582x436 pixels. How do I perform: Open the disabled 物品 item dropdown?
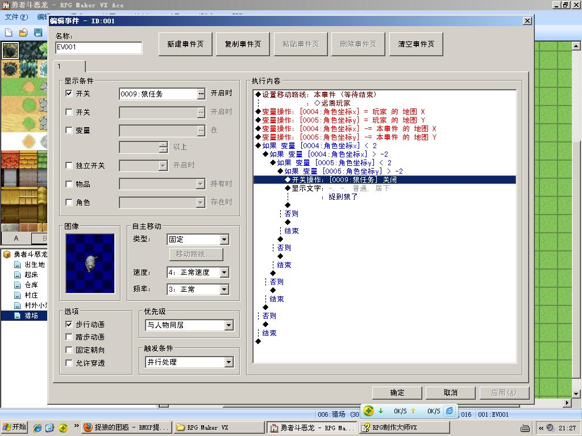(x=201, y=184)
